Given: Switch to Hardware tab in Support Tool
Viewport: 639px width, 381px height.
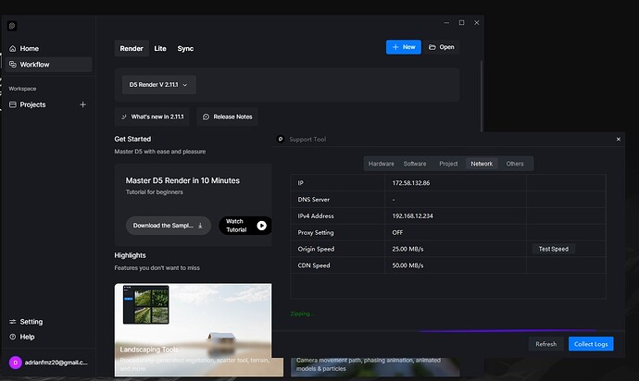Looking at the screenshot, I should [x=381, y=164].
